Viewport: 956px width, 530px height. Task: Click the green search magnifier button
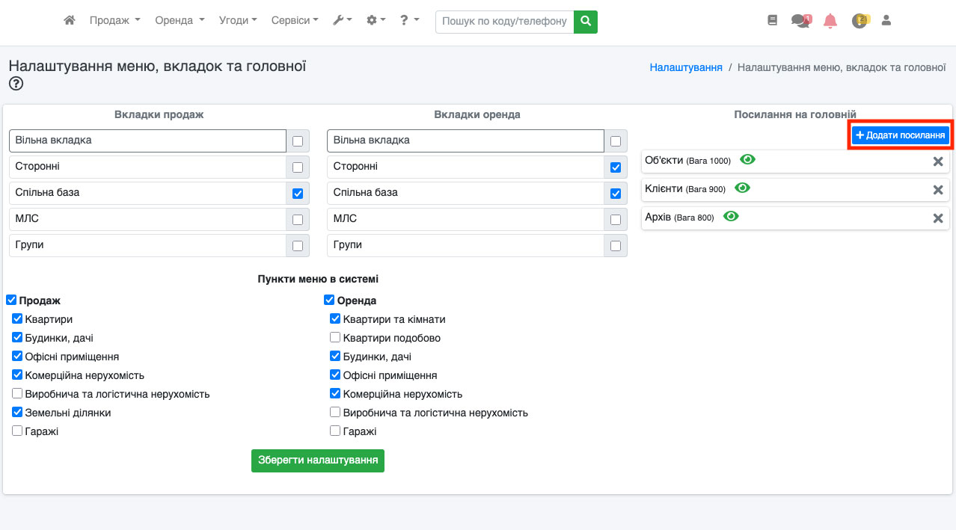click(x=586, y=21)
